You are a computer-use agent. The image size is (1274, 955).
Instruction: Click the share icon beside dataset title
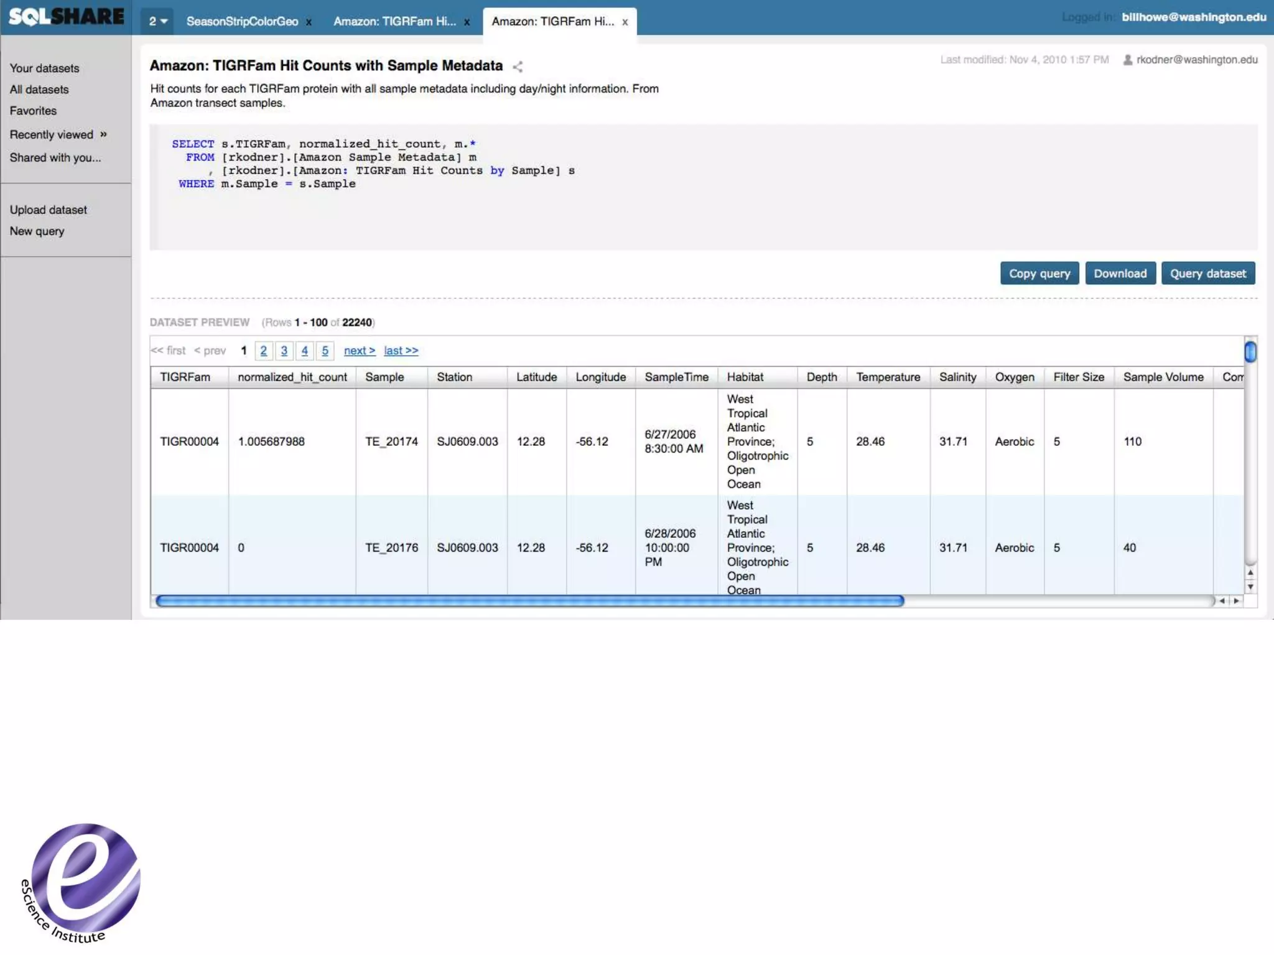pyautogui.click(x=518, y=67)
